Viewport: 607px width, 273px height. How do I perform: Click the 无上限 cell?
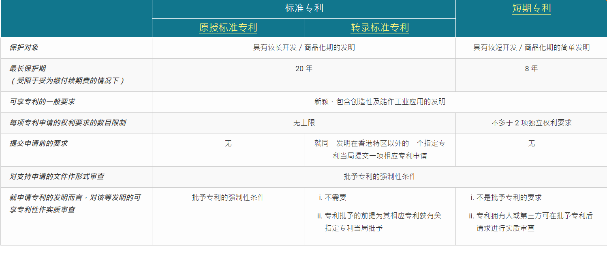(x=304, y=123)
